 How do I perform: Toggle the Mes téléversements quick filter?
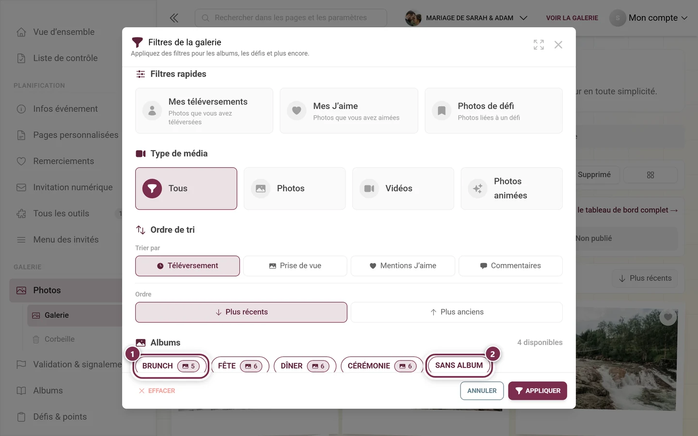coord(204,111)
